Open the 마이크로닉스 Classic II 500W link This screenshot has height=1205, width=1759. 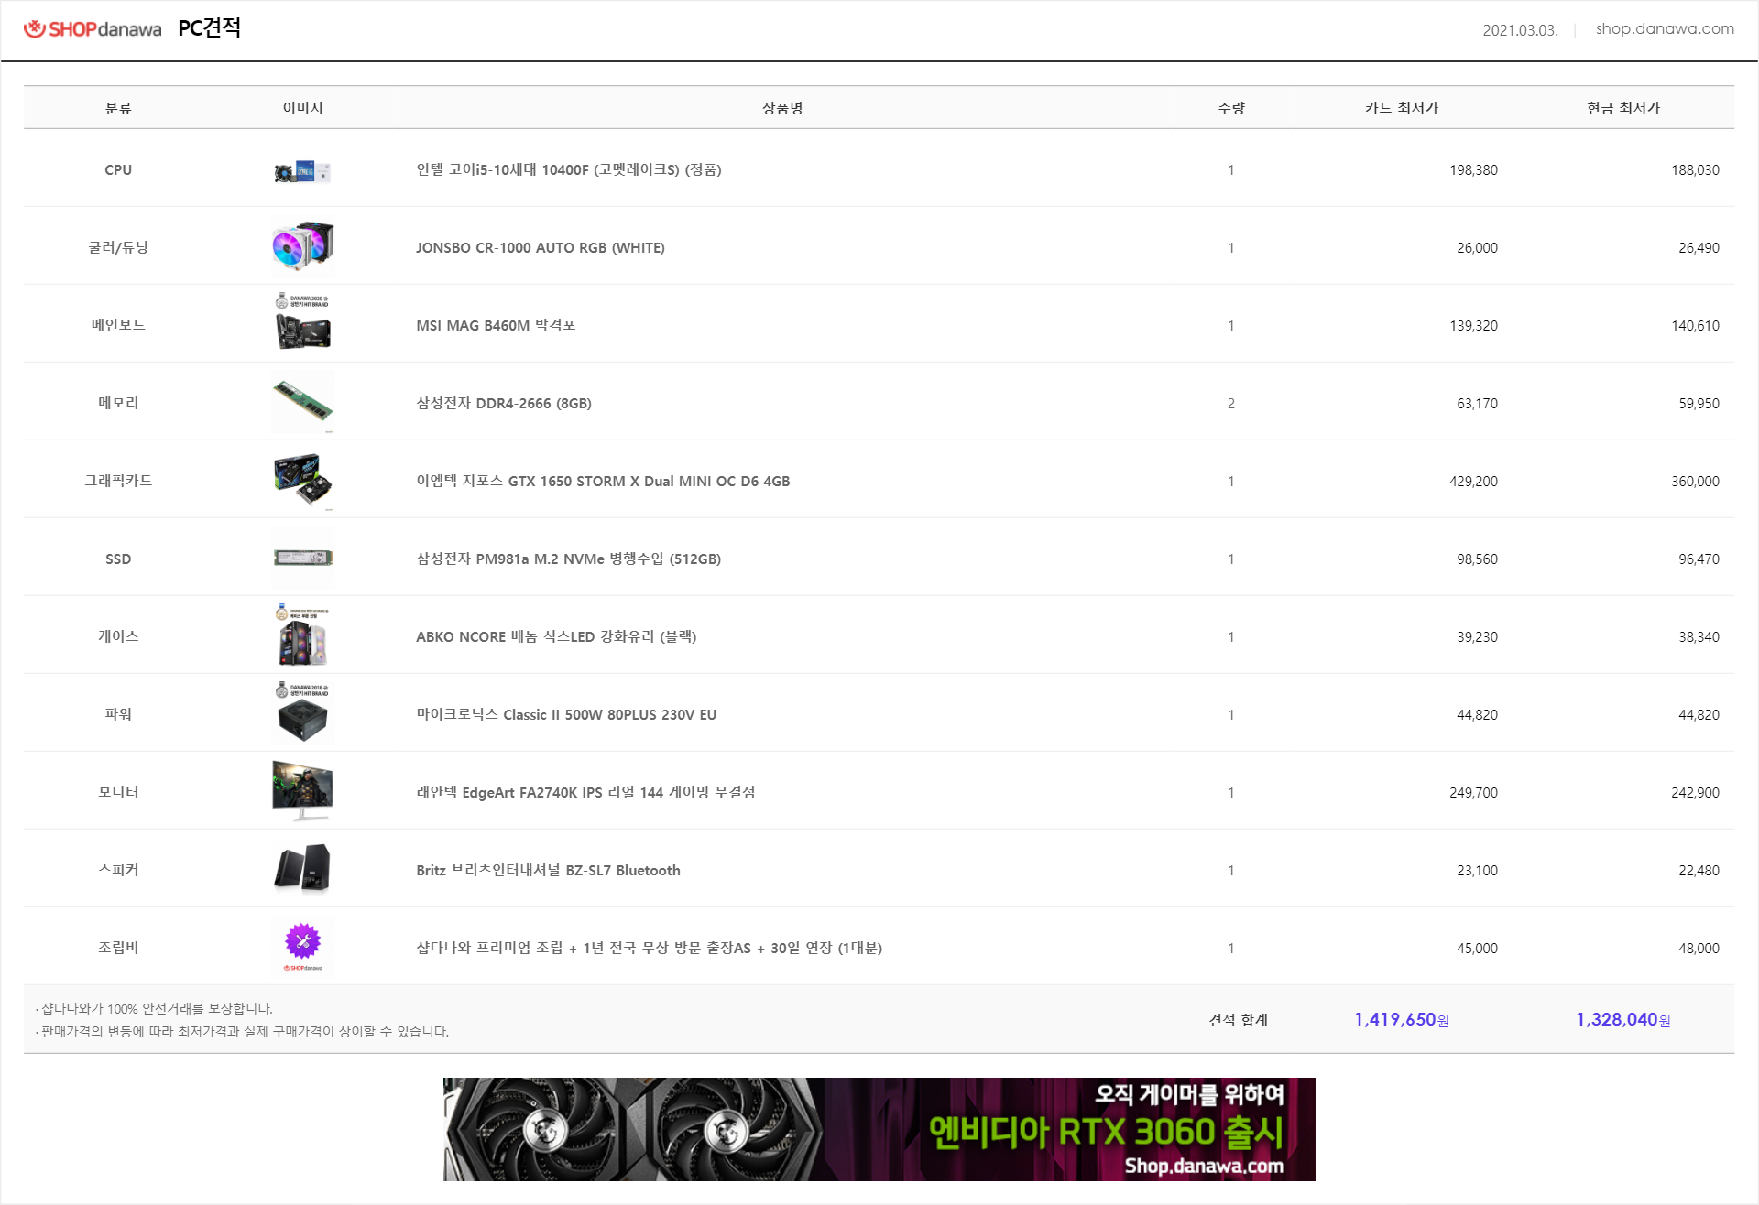566,715
